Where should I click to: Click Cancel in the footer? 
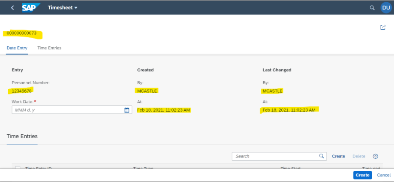[x=384, y=175]
